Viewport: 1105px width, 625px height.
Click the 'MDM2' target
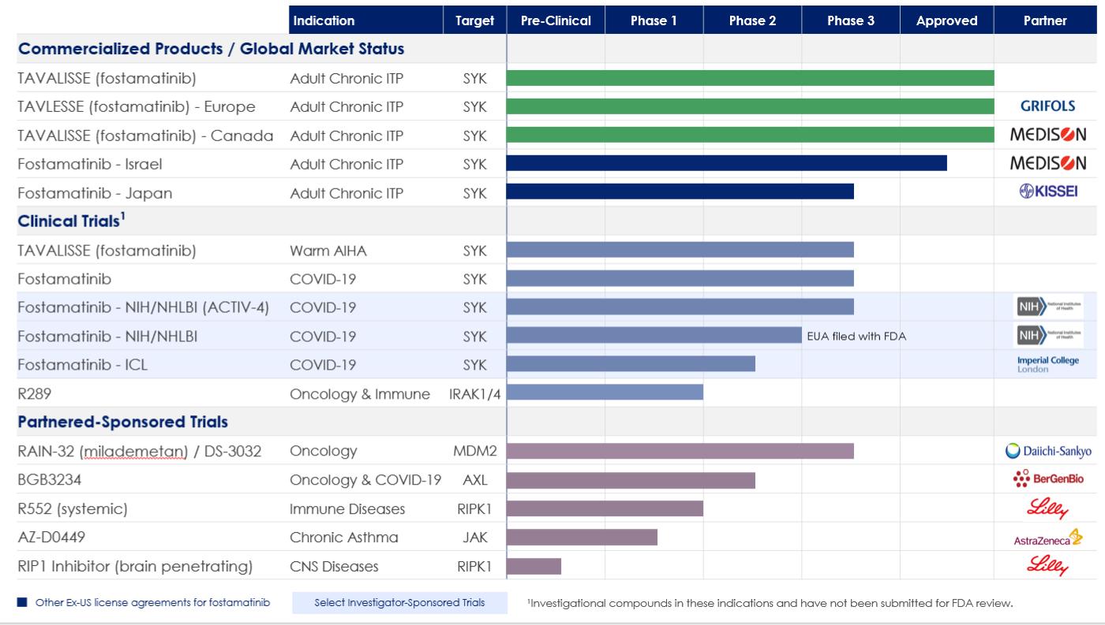(x=475, y=452)
